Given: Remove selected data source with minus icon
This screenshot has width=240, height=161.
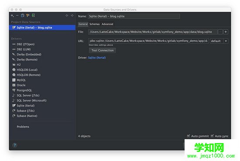Looking at the screenshot, I should [x=17, y=15].
